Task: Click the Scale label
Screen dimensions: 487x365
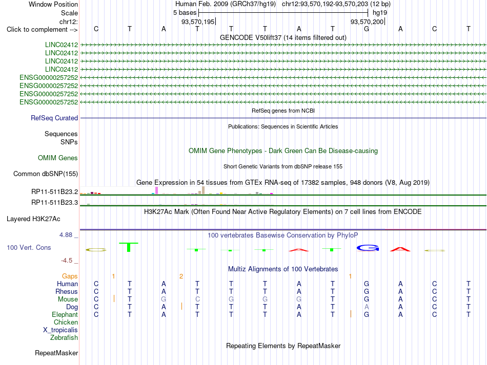Action: (x=69, y=13)
